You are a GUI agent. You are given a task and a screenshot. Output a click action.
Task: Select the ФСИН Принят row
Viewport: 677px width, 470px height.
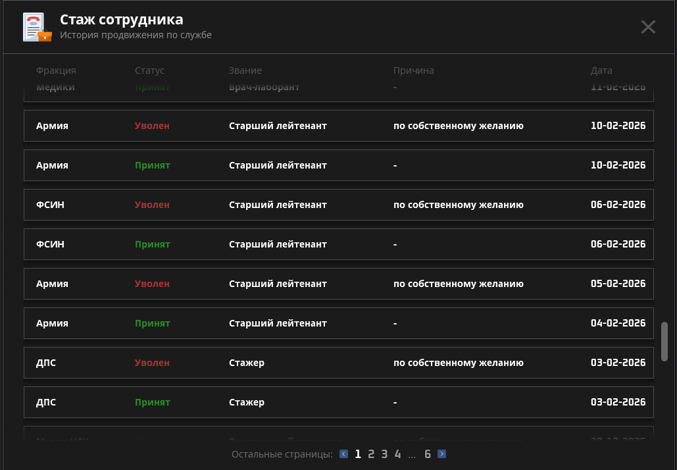(338, 244)
